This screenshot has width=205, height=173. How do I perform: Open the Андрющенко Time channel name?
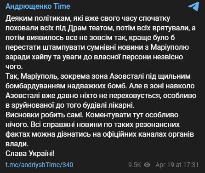point(38,6)
